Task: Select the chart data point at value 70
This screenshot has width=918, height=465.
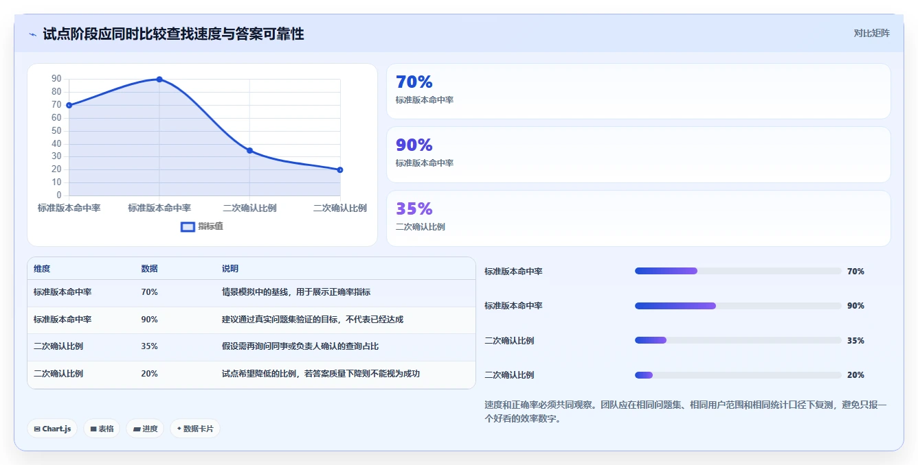Action: (69, 105)
